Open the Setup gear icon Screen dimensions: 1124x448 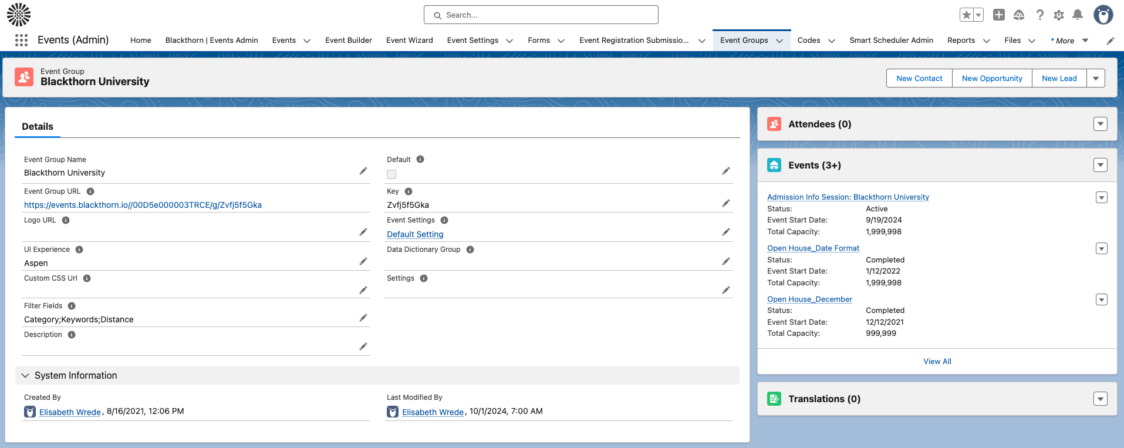[1058, 15]
